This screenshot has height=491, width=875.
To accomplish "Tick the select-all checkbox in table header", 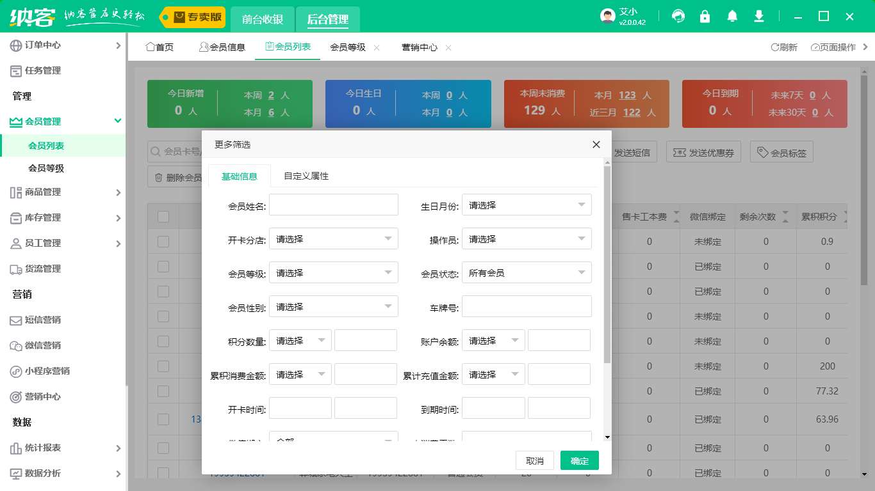I will 163,217.
